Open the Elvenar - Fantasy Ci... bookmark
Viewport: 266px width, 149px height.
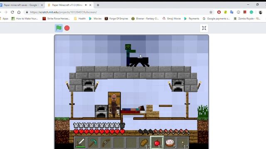pos(145,19)
